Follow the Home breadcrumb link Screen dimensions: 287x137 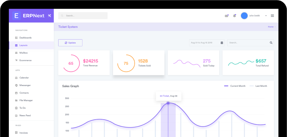coord(270,27)
